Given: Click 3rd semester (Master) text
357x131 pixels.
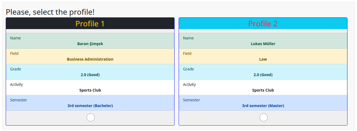Looking at the screenshot, I should 263,106.
